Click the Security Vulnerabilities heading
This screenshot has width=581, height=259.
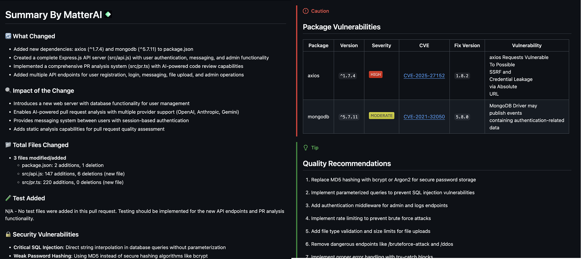(46, 234)
